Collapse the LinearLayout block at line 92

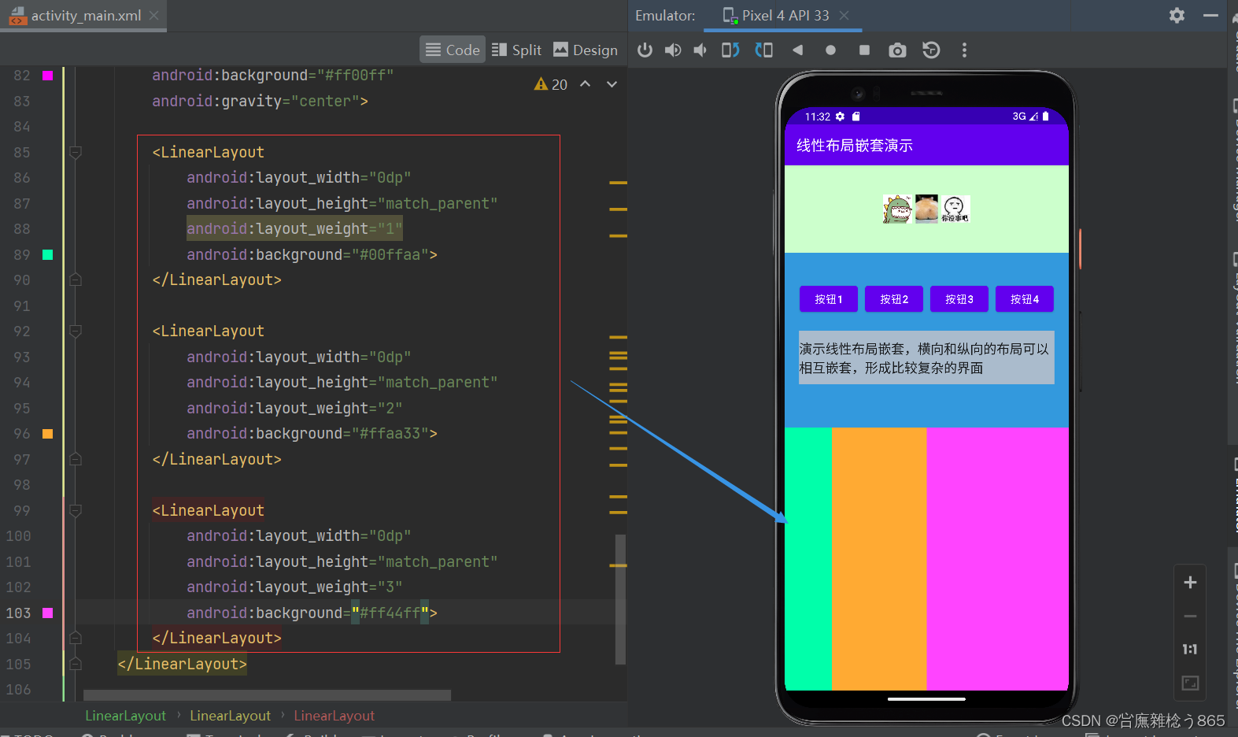tap(76, 331)
